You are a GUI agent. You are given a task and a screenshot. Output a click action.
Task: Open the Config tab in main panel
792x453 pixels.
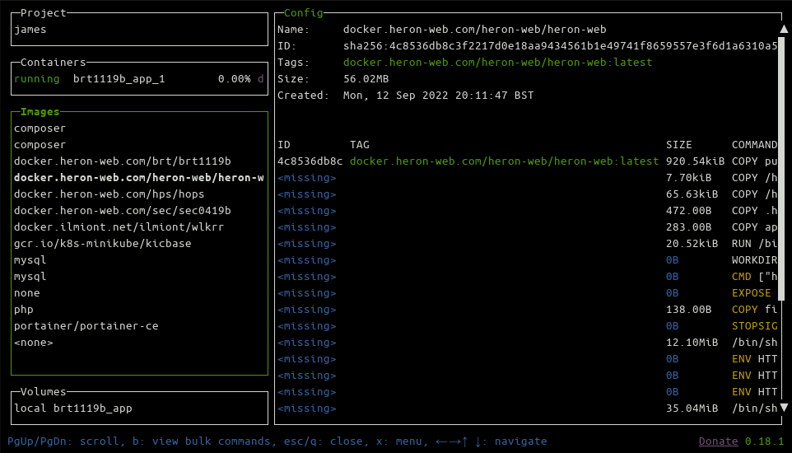[304, 12]
